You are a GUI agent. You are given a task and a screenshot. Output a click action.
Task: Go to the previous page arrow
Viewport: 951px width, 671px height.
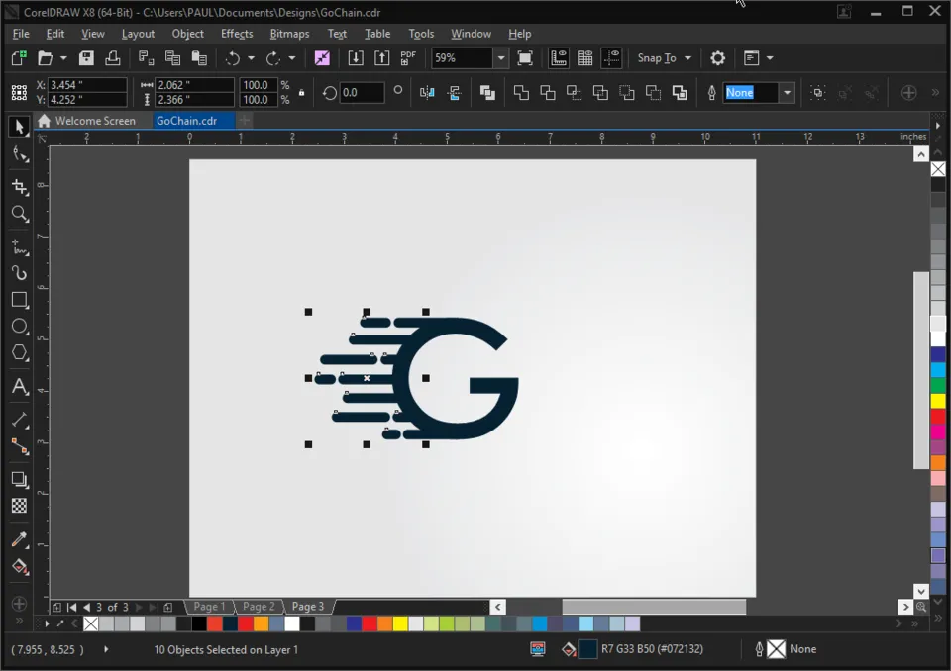[86, 607]
